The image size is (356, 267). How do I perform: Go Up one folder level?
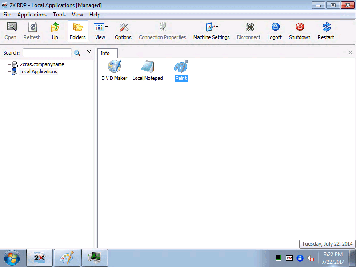point(55,31)
